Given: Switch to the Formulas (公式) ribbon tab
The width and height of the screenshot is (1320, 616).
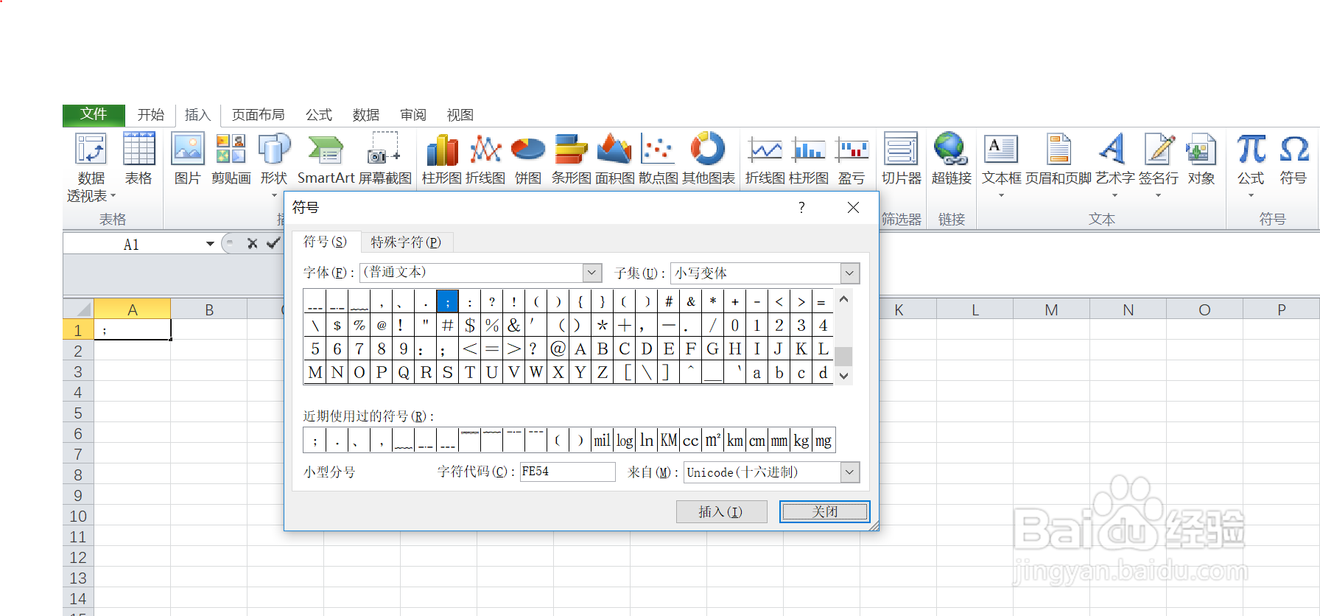Looking at the screenshot, I should (x=319, y=115).
